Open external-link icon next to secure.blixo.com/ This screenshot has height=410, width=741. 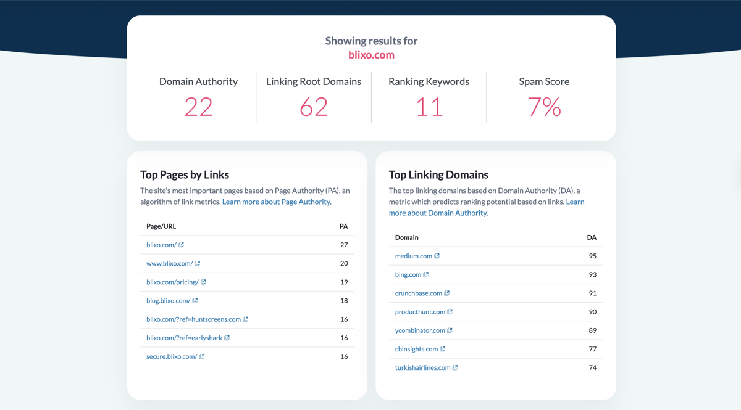coord(202,356)
